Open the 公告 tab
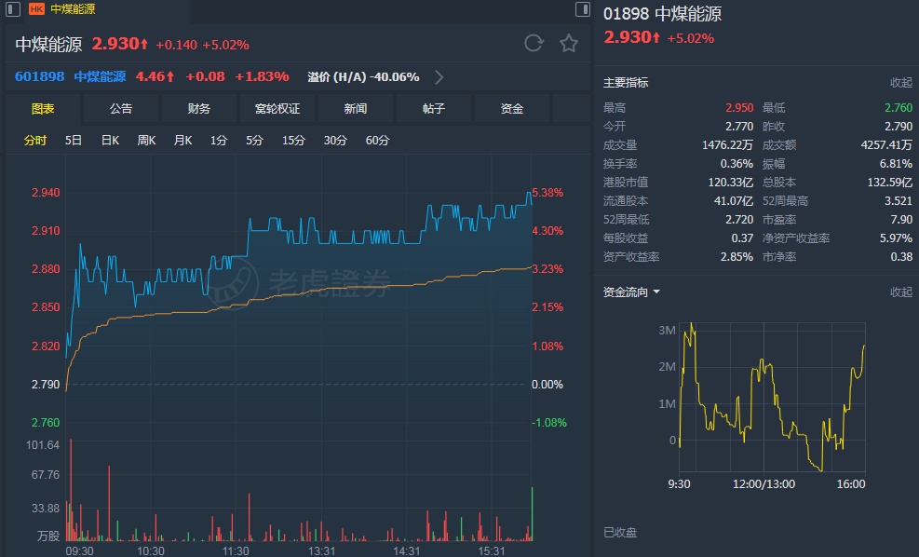 tap(121, 108)
